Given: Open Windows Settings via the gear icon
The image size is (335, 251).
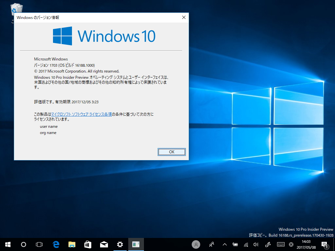Looking at the screenshot, I should (120, 244).
